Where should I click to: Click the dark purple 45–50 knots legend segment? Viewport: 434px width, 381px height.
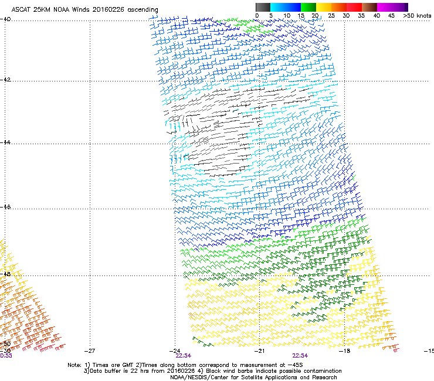[400, 7]
